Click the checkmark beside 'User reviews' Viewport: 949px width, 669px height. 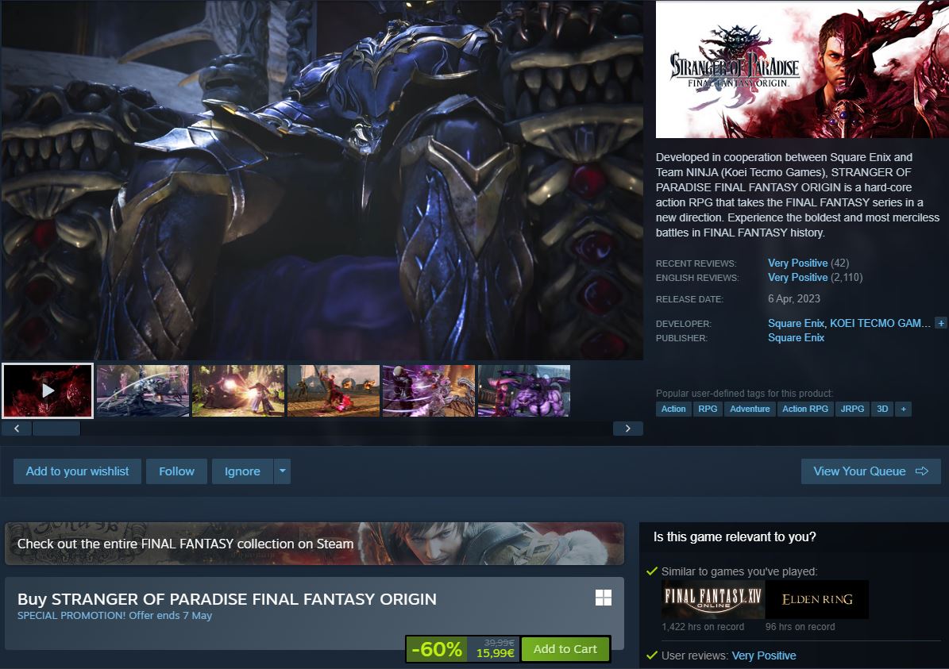pyautogui.click(x=652, y=655)
